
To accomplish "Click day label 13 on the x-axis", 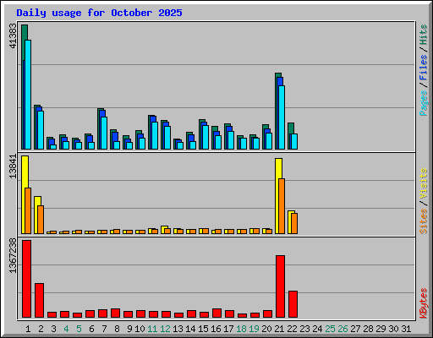I will pyautogui.click(x=178, y=329).
